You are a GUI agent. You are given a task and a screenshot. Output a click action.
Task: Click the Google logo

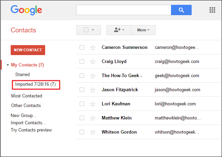pos(26,10)
